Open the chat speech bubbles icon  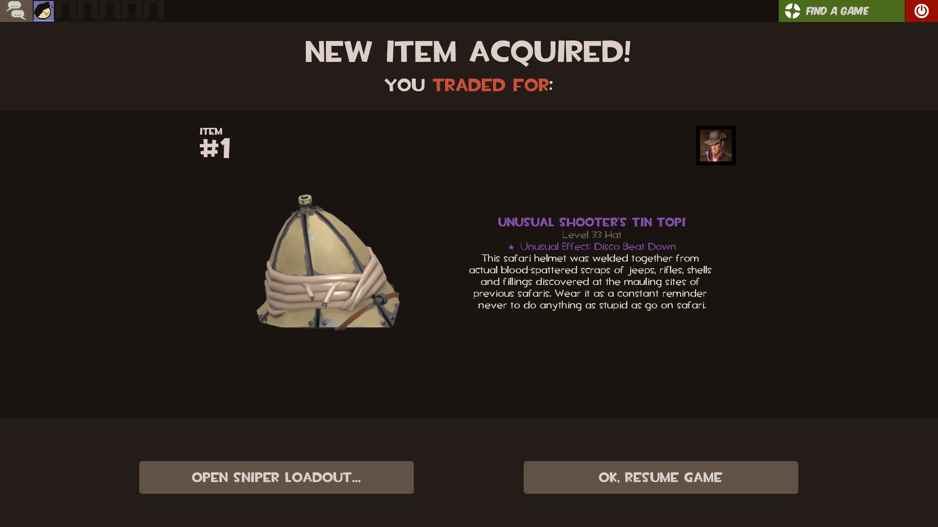16,11
